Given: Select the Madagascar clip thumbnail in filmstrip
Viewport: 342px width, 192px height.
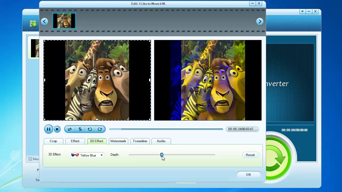Looking at the screenshot, I should (64, 21).
